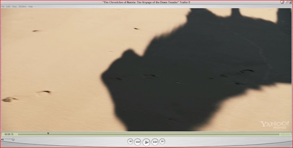Click the rewind button
Image resolution: width=293 pixels, height=148 pixels.
pyautogui.click(x=138, y=142)
